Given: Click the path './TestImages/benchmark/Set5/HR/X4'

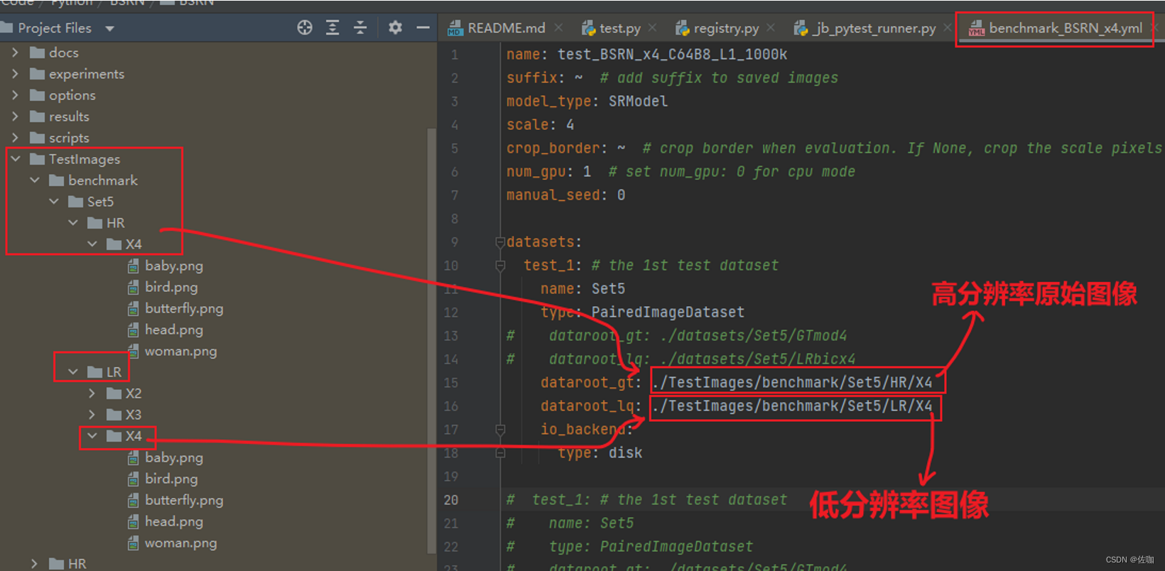Looking at the screenshot, I should [x=792, y=383].
